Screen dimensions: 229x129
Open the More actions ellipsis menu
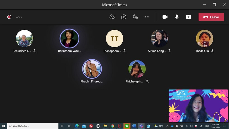[x=147, y=17]
